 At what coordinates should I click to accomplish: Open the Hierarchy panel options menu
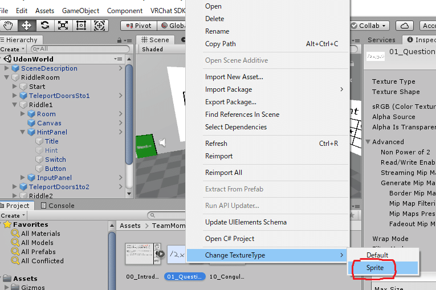129,40
